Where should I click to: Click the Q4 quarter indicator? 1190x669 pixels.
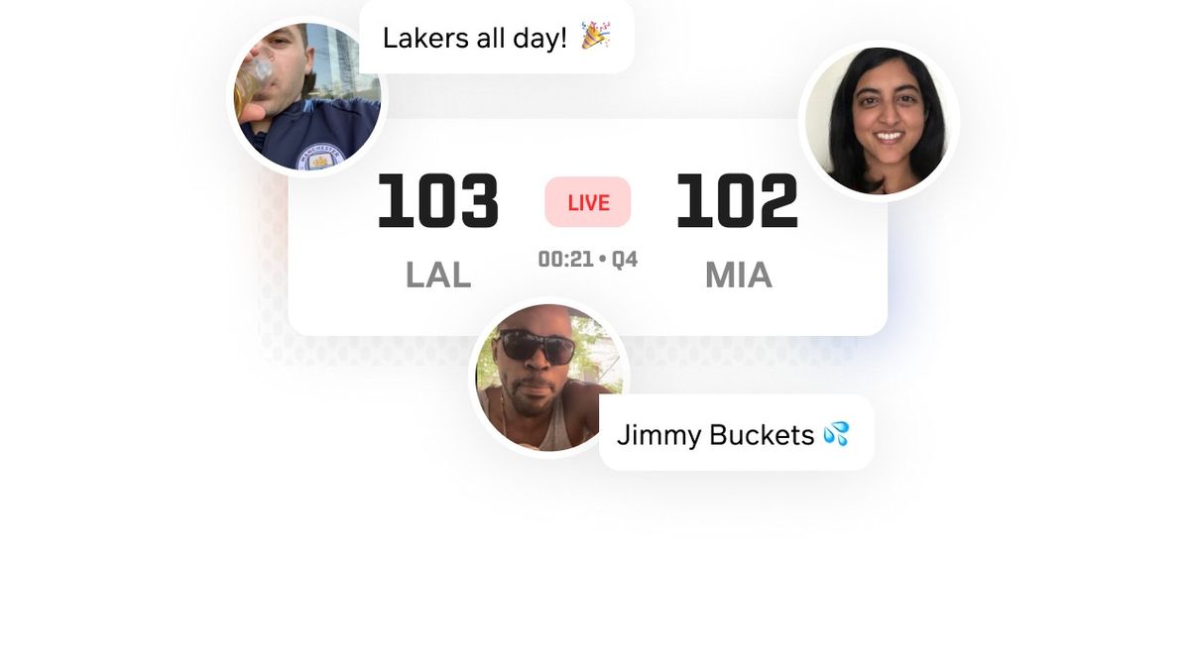click(x=624, y=260)
